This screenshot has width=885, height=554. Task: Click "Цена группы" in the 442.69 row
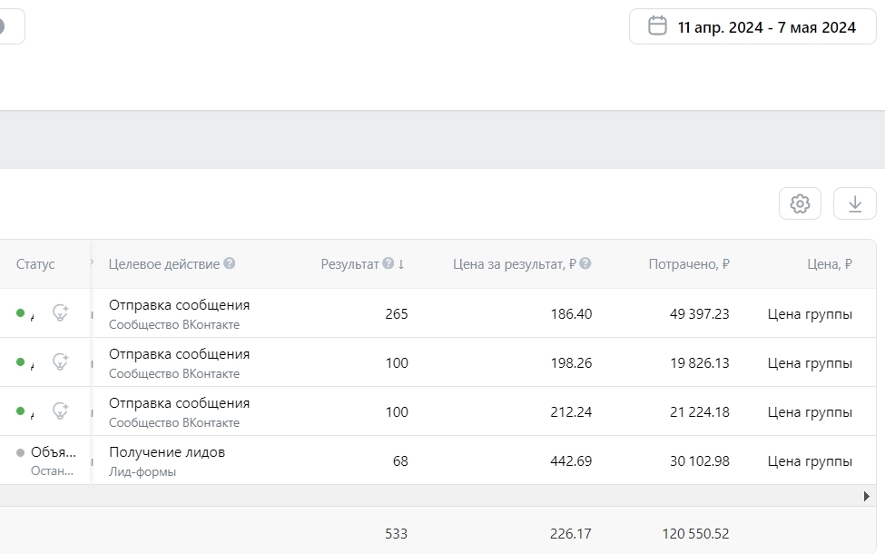[810, 461]
